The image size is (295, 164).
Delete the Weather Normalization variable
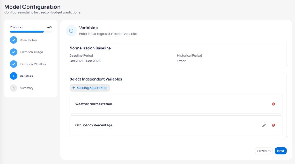(x=273, y=104)
